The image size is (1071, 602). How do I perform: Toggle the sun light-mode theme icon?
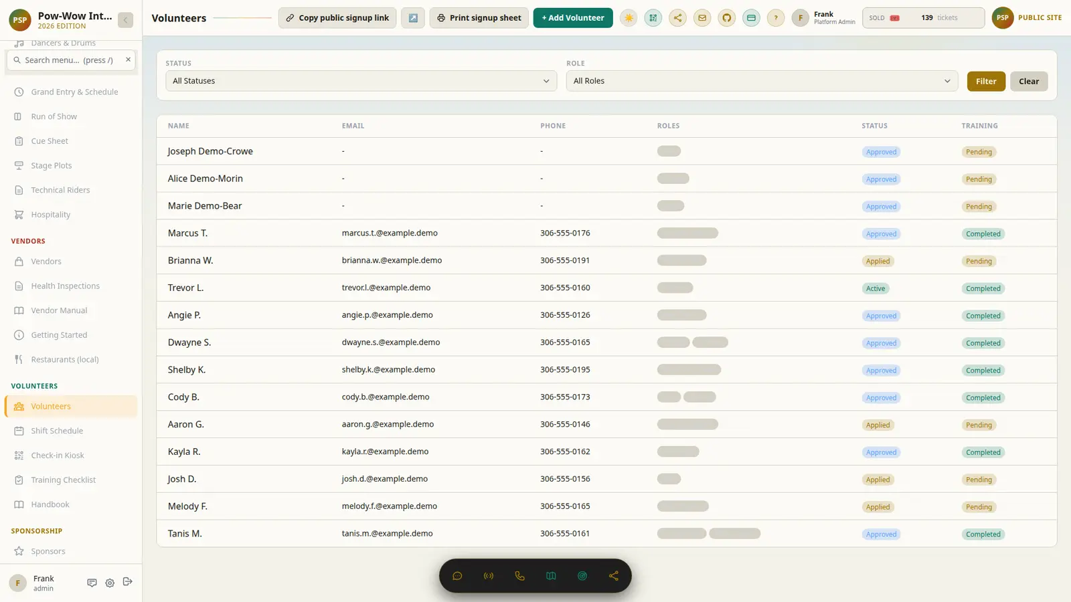coord(629,18)
